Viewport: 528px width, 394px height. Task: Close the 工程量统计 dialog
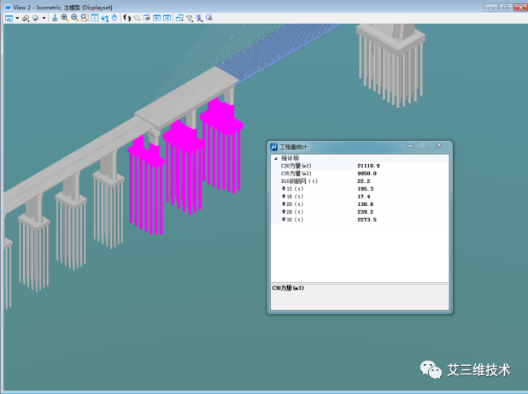(441, 147)
